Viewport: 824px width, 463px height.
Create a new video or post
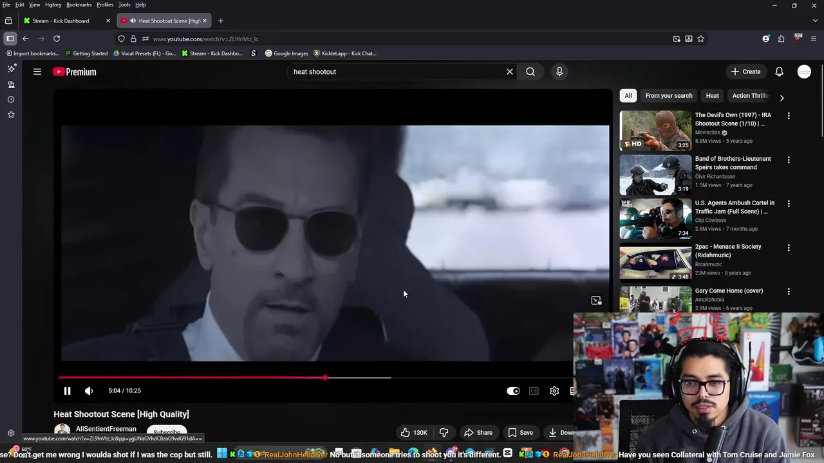pos(746,71)
